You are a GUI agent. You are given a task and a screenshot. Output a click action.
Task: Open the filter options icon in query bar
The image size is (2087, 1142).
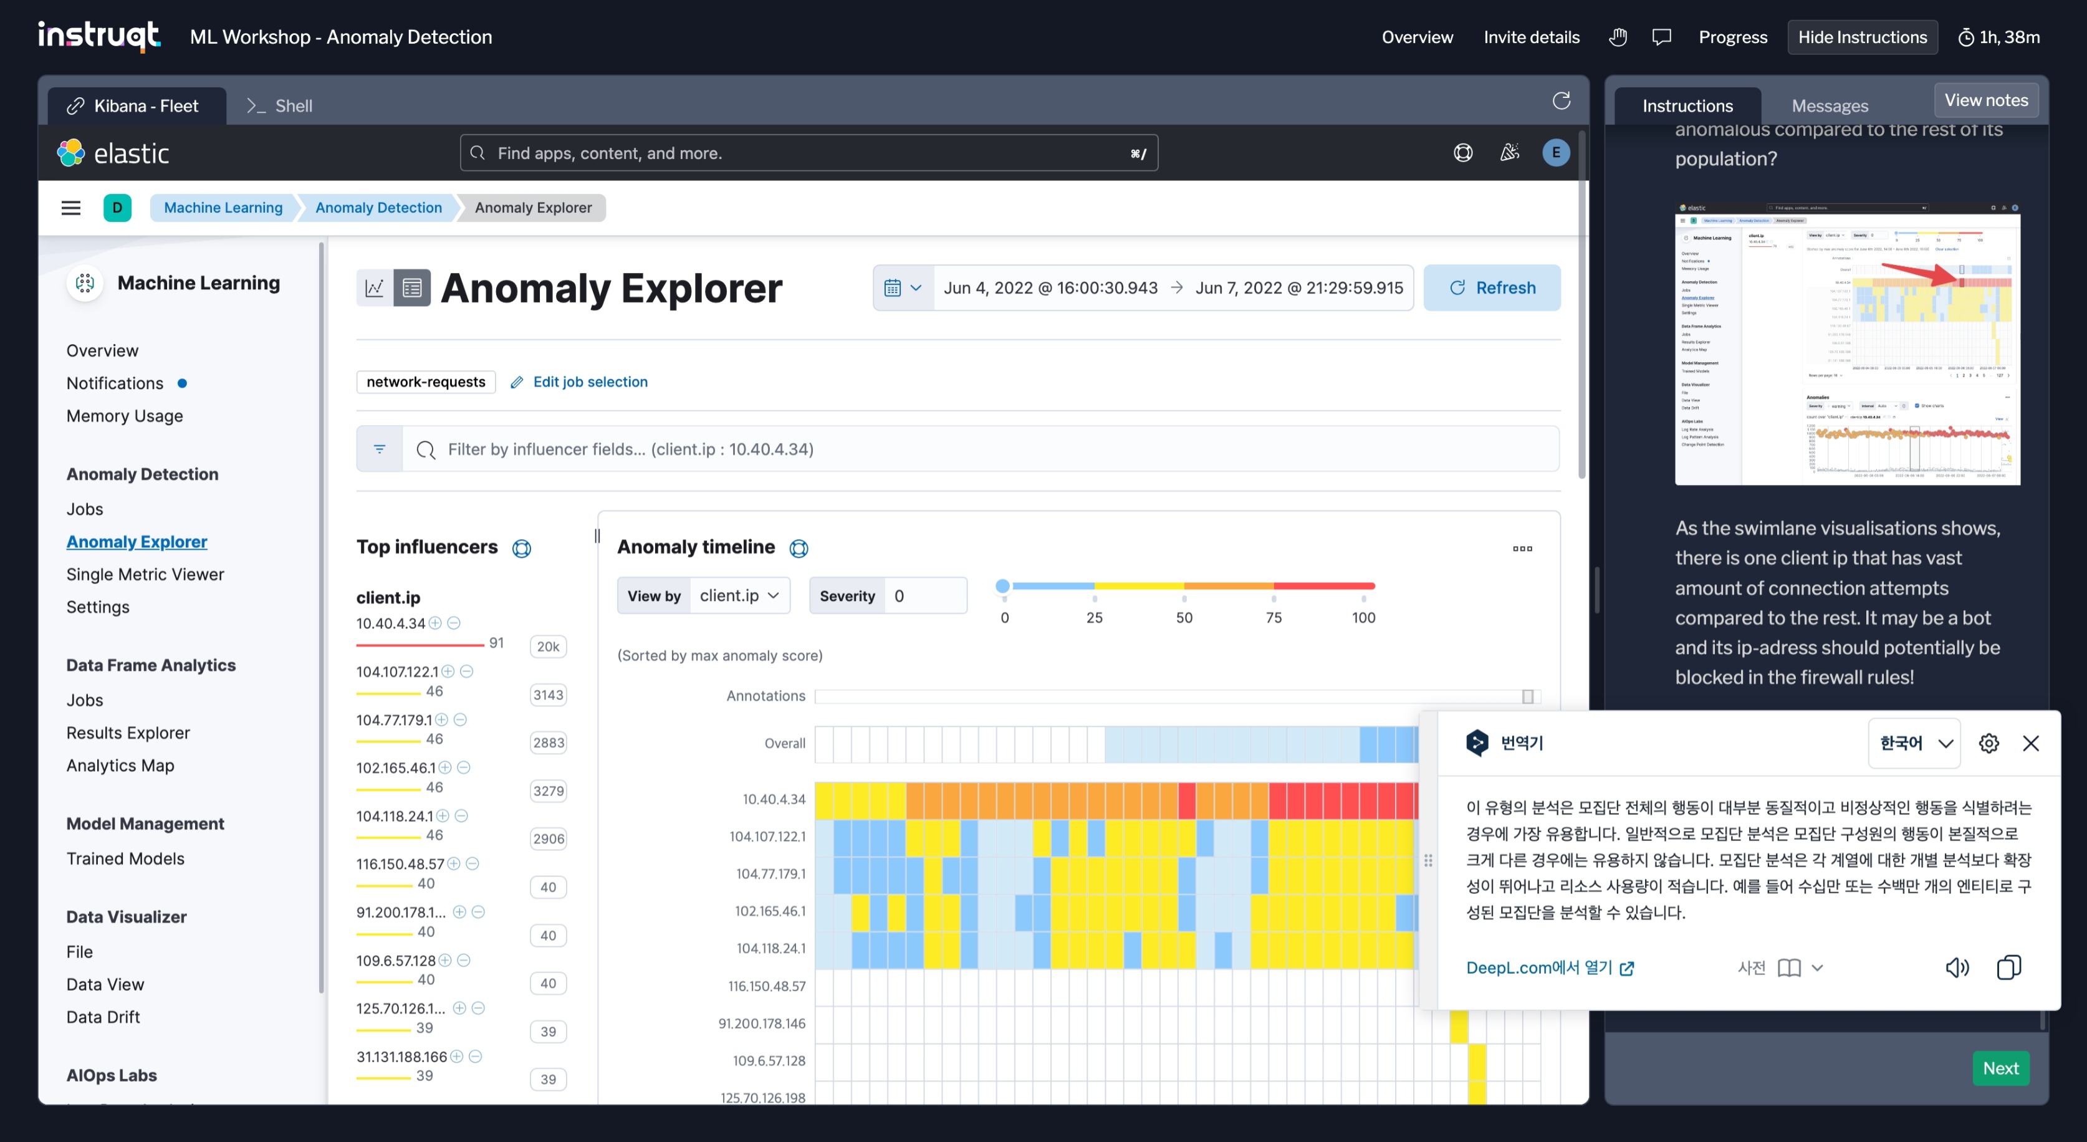tap(379, 449)
